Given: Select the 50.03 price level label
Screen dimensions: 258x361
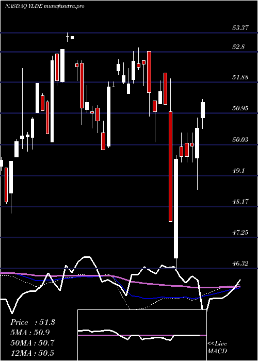Looking at the screenshot, I should [240, 140].
